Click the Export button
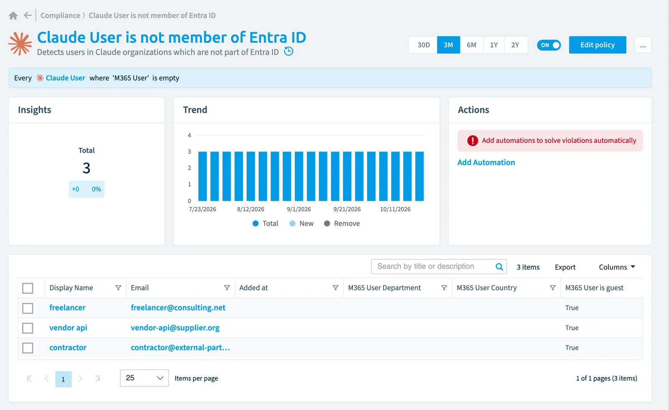Image resolution: width=669 pixels, height=410 pixels. (565, 267)
